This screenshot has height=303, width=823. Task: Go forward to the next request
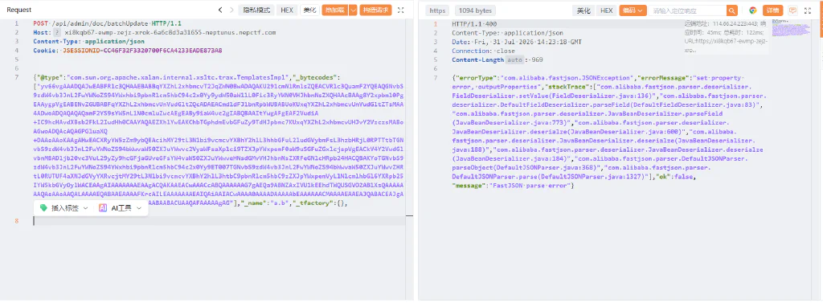pyautogui.click(x=231, y=10)
